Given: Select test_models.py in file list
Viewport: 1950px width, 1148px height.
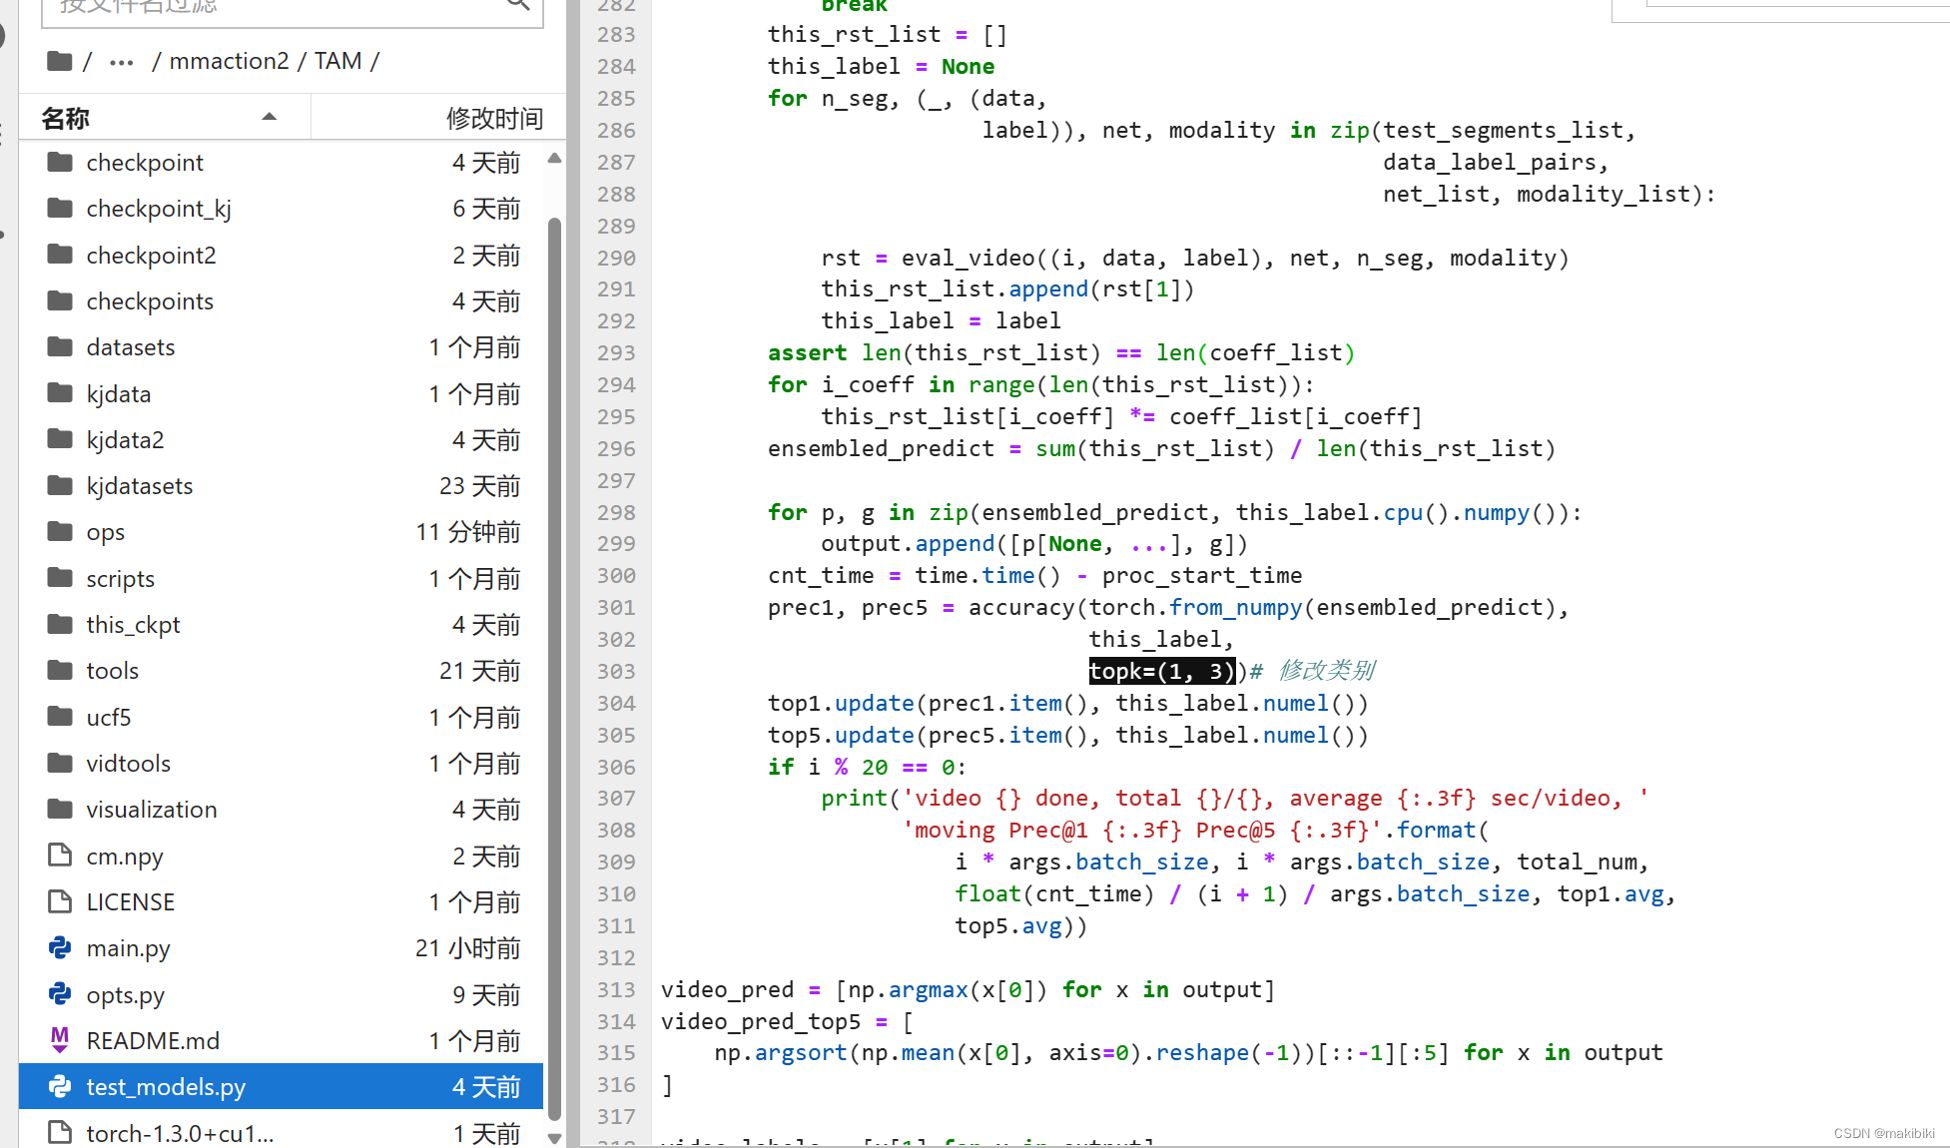Looking at the screenshot, I should click(166, 1087).
